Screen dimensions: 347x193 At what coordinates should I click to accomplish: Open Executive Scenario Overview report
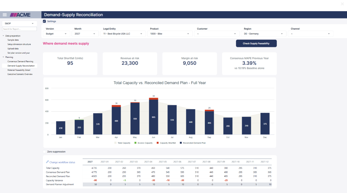[20, 74]
